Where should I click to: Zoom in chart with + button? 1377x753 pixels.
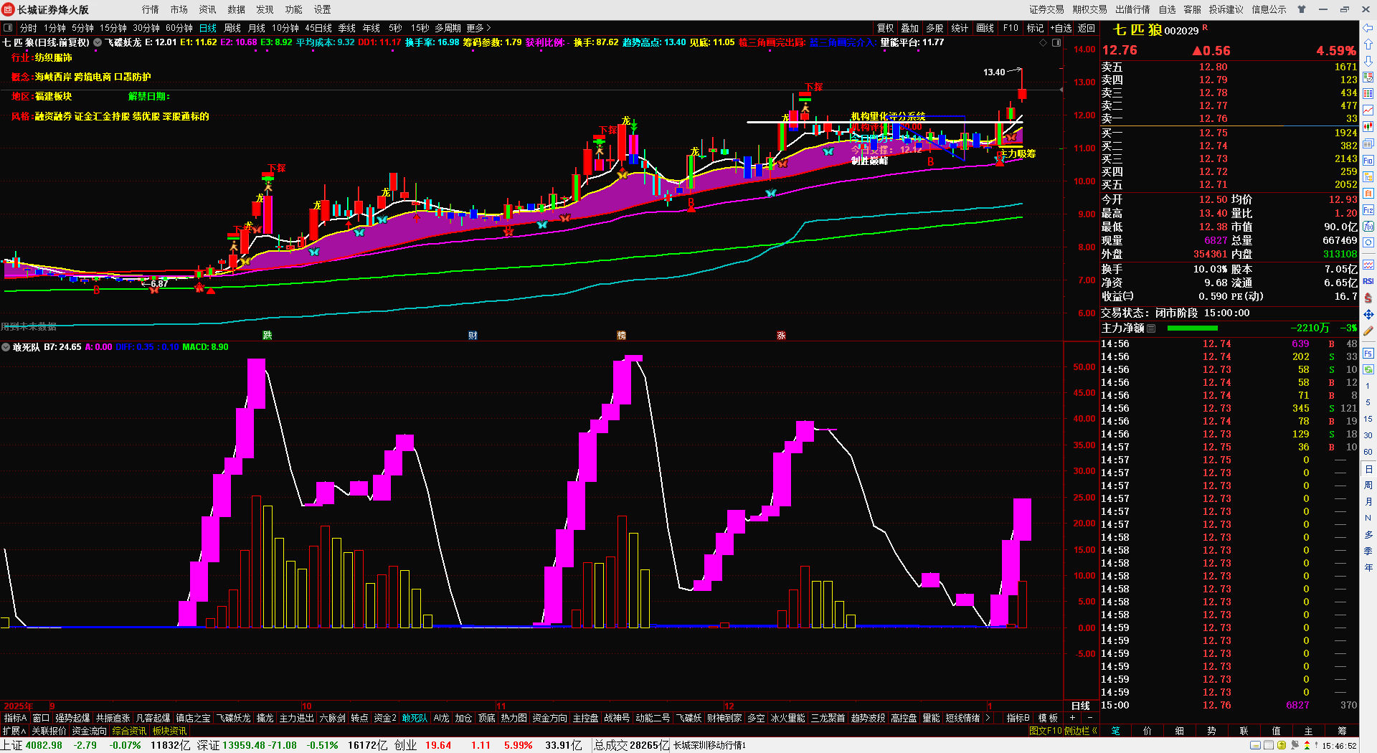click(1073, 718)
